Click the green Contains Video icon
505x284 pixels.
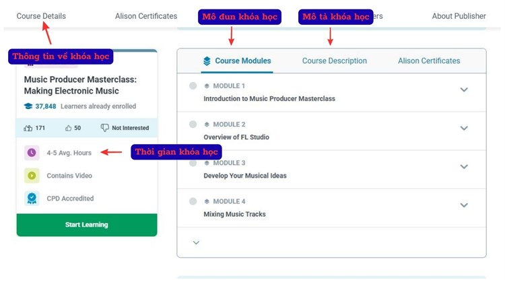[x=31, y=176]
